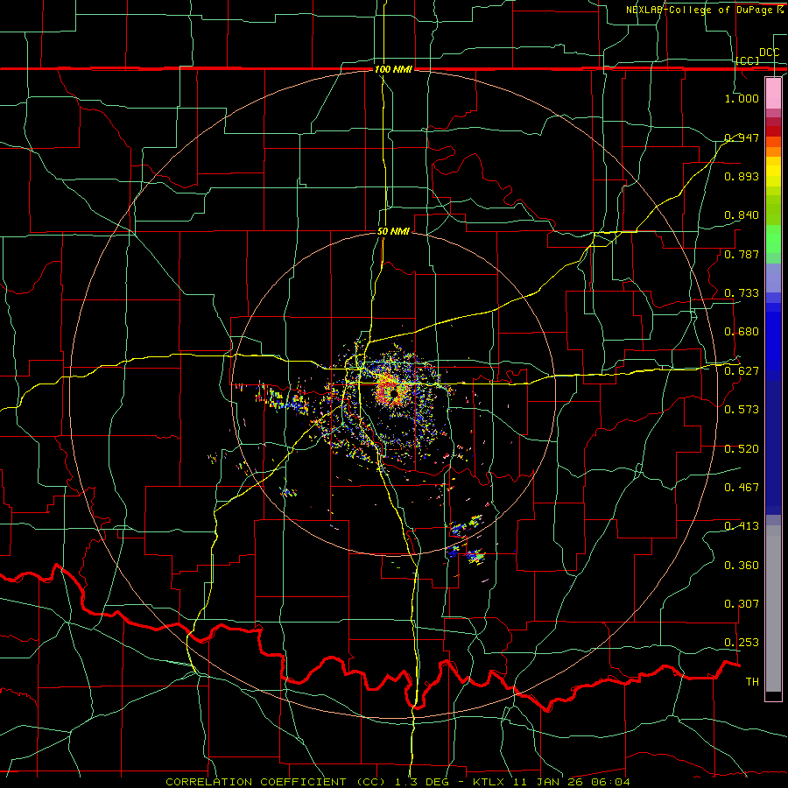Image resolution: width=788 pixels, height=788 pixels.
Task: Click the 0.360 scale value
Action: coord(742,566)
